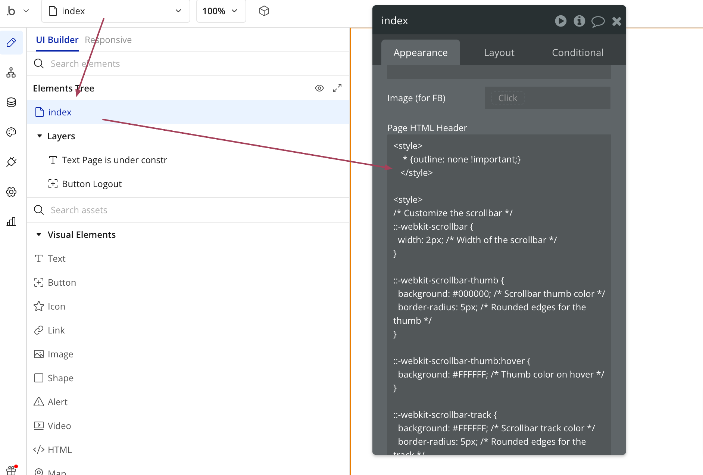703x475 pixels.
Task: Open the Bubble logo menu
Action: (x=11, y=11)
